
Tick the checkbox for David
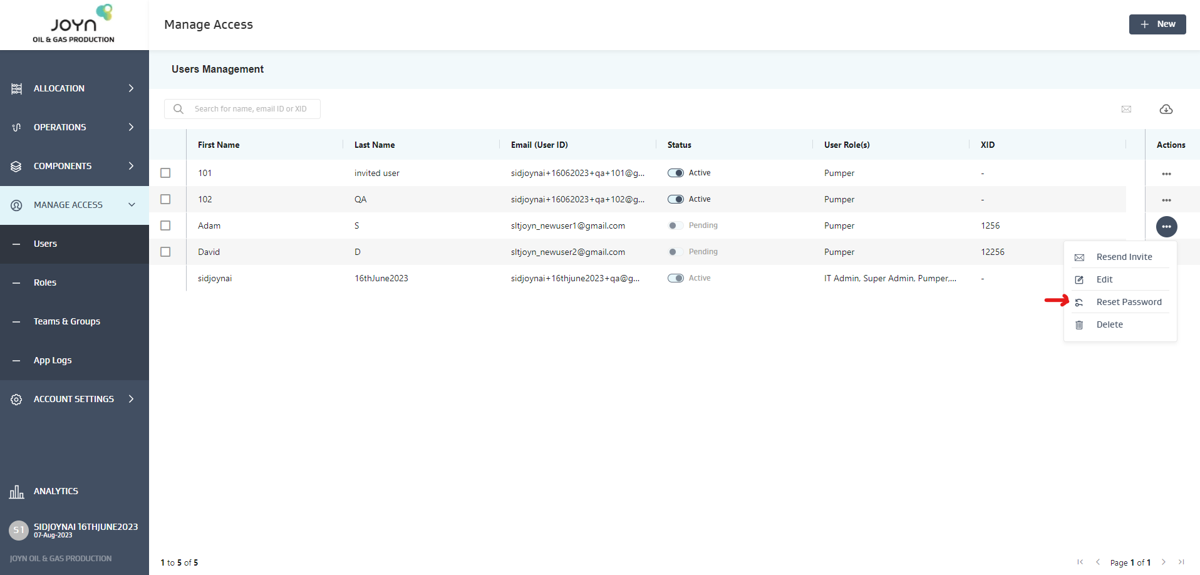point(165,252)
